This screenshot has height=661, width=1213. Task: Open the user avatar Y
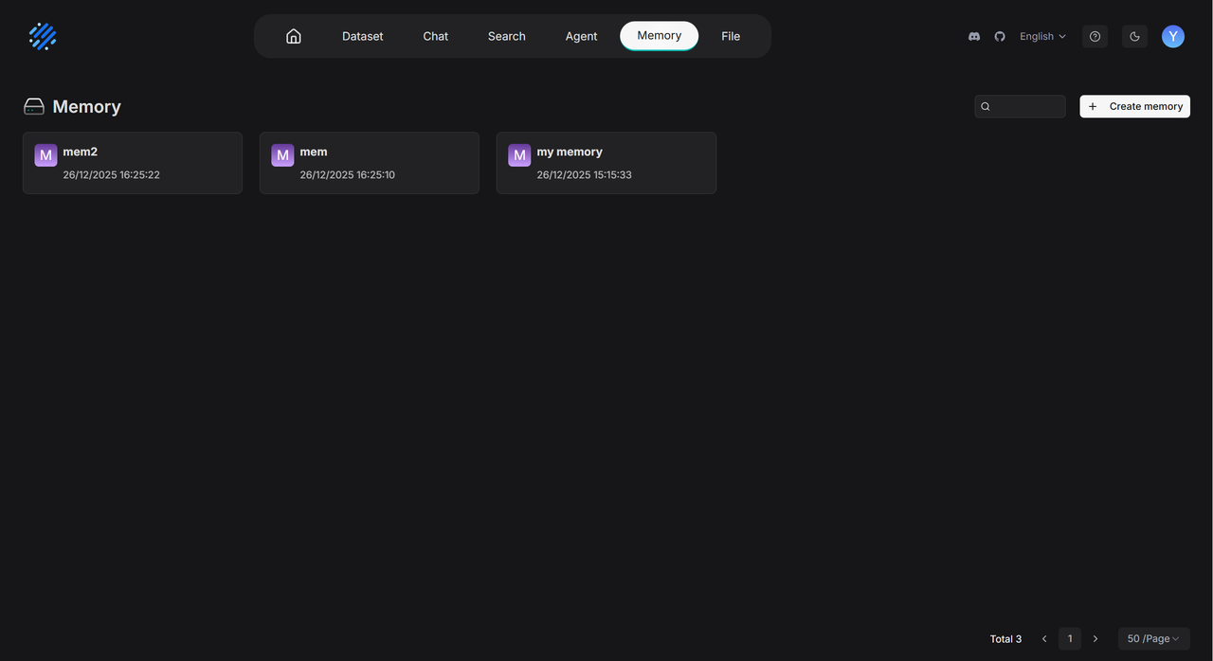(1173, 36)
